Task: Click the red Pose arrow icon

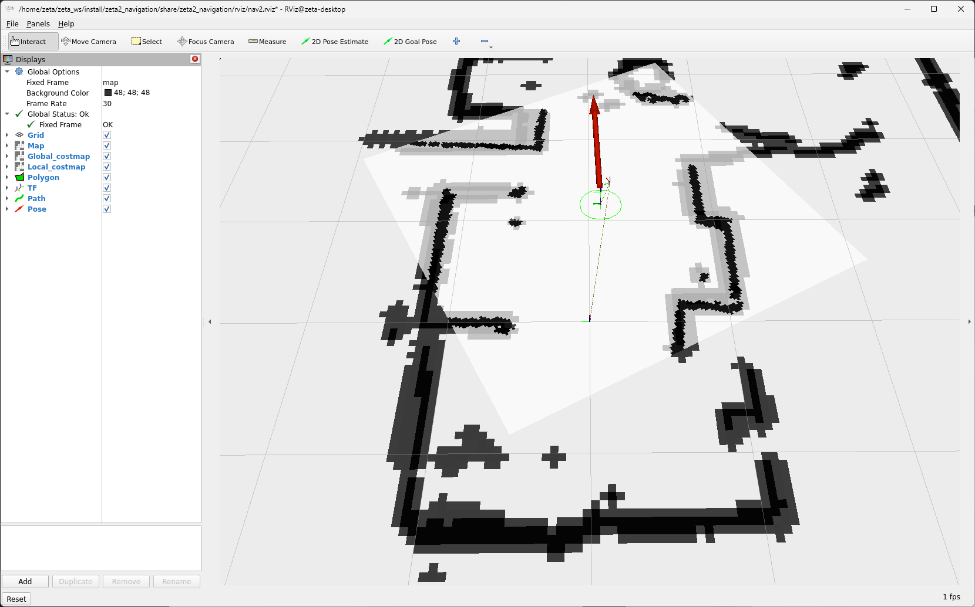Action: [x=19, y=209]
